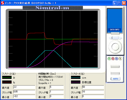Click the right inputs max value field 50

pos(93,87)
